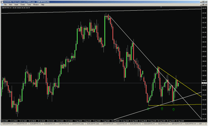Click the 20 Jul 2009 time axis label
Image resolution: width=208 pixels, height=126 pixels.
click(5, 121)
